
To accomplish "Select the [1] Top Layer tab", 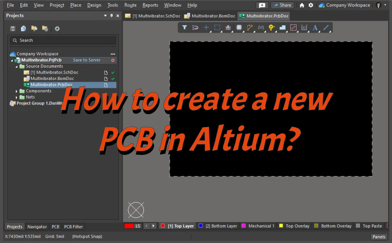I will pos(177,226).
